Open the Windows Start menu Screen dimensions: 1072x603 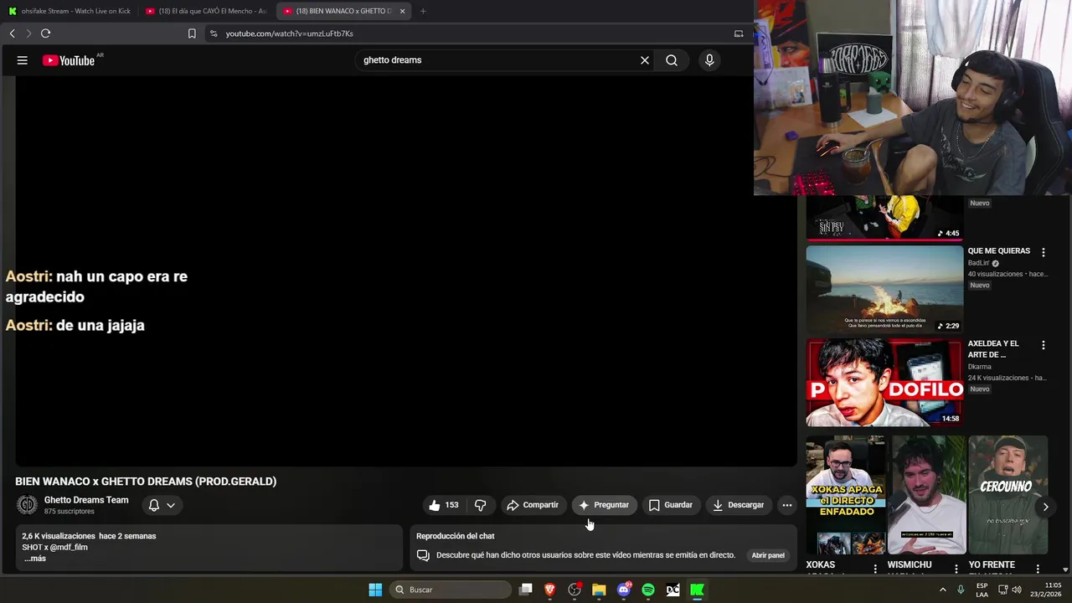point(375,590)
